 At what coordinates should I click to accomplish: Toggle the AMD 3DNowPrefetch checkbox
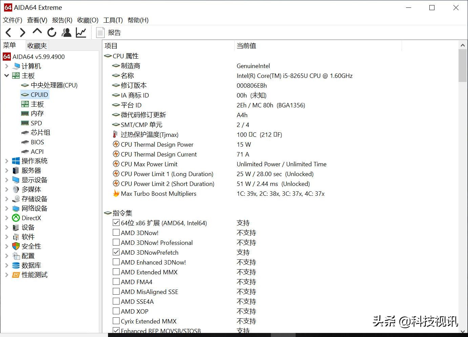coord(116,252)
